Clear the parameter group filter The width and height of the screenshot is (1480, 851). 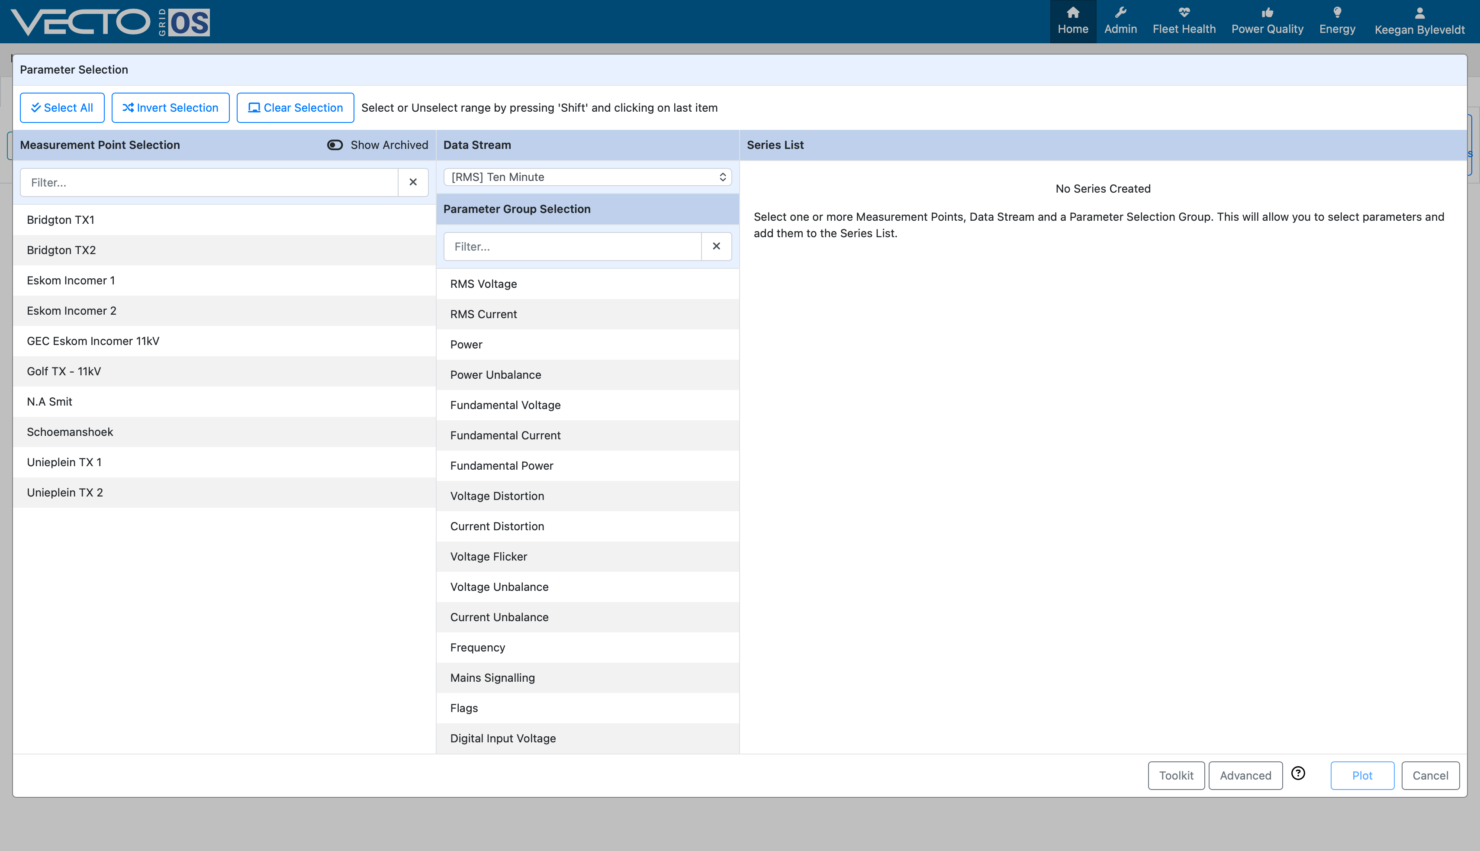click(x=716, y=247)
